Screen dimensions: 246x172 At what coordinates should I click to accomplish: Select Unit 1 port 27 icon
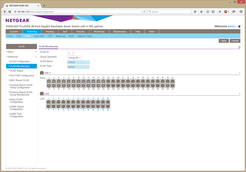[x=113, y=81]
